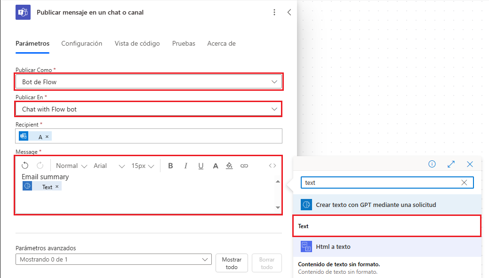Select the Text dynamic content item

pos(387,226)
